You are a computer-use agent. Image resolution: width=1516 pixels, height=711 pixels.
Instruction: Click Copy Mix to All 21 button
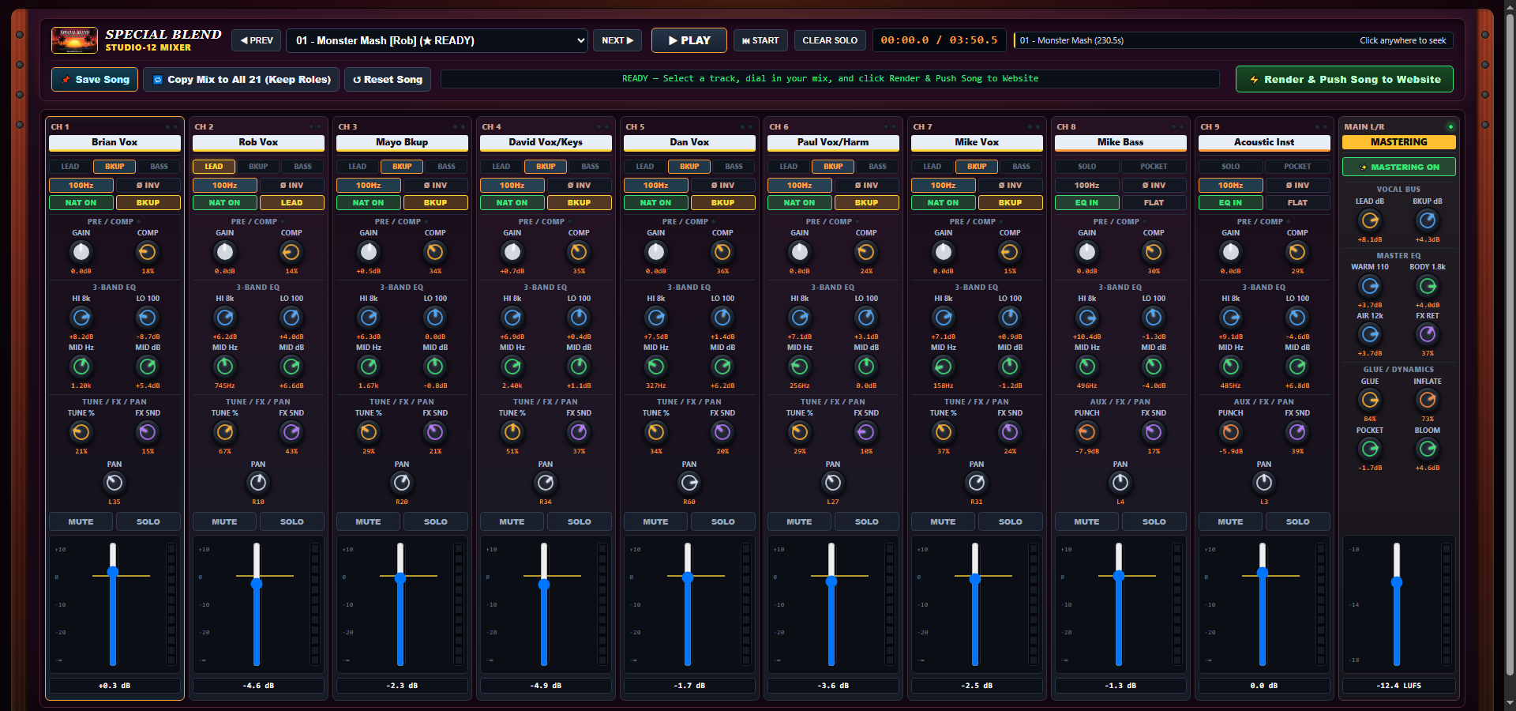pyautogui.click(x=242, y=79)
